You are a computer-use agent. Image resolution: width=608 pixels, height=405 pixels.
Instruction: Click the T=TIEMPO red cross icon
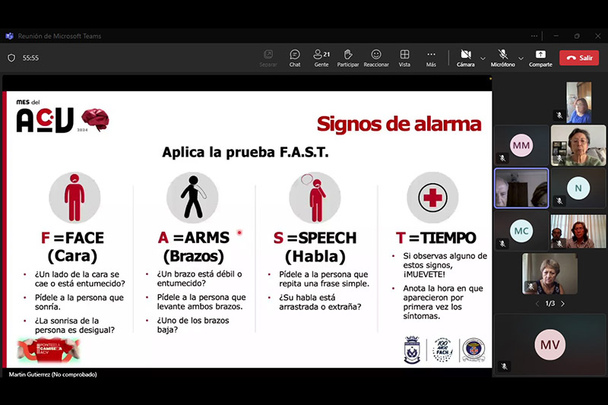[432, 198]
